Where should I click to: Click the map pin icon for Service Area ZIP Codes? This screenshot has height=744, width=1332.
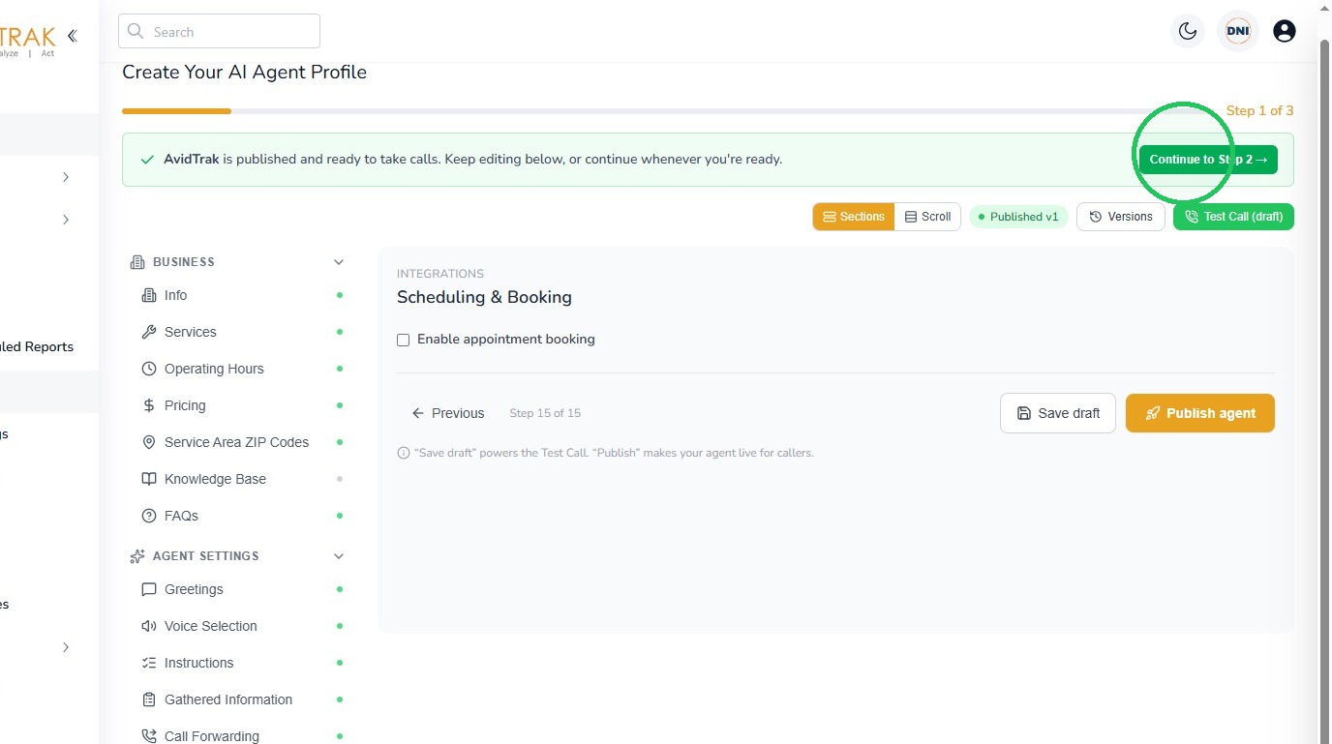(149, 442)
